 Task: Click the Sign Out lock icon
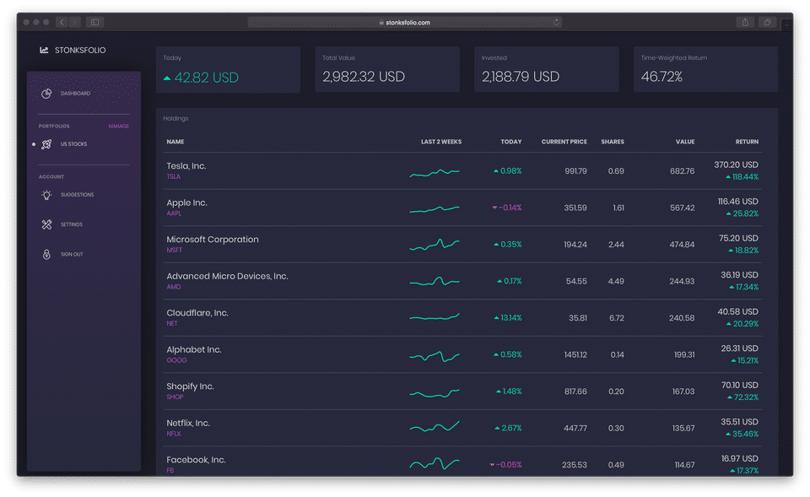coord(46,254)
